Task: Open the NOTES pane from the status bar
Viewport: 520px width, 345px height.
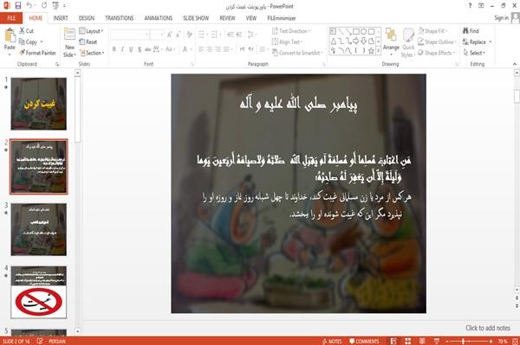Action: click(332, 341)
